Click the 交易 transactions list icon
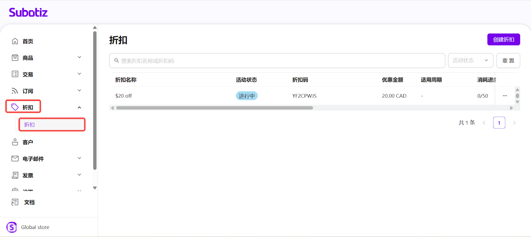The image size is (531, 237). pyautogui.click(x=15, y=74)
